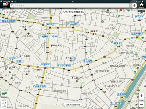
Task: Tap 三菱UFJ bank label
Action: click(123, 53)
